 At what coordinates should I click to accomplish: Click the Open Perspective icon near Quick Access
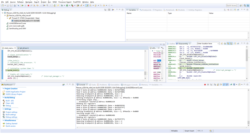240,5
